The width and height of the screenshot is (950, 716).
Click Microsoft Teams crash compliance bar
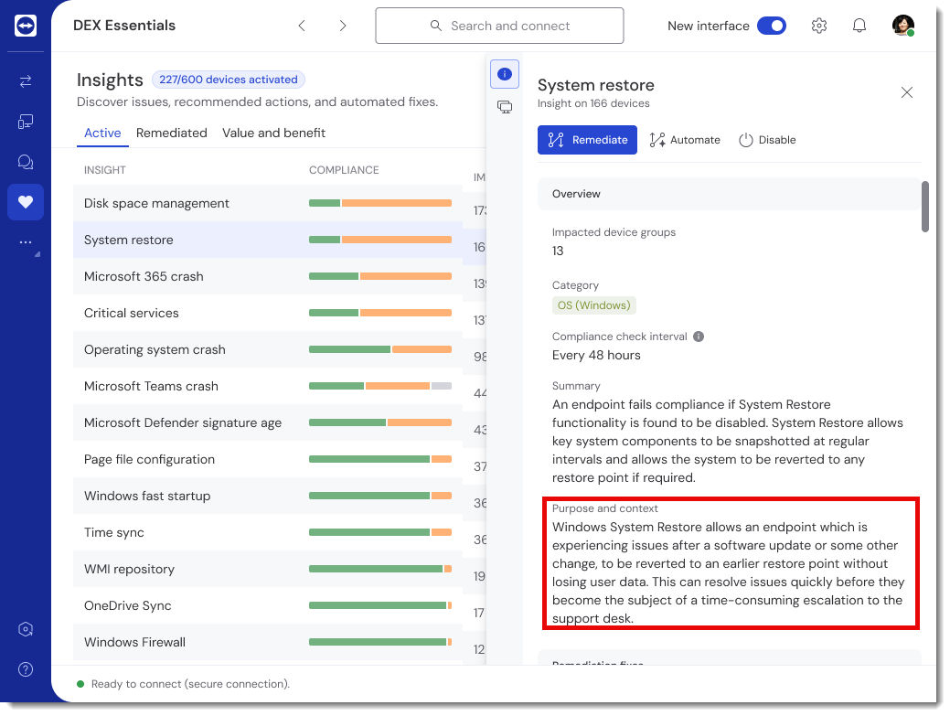pos(379,386)
